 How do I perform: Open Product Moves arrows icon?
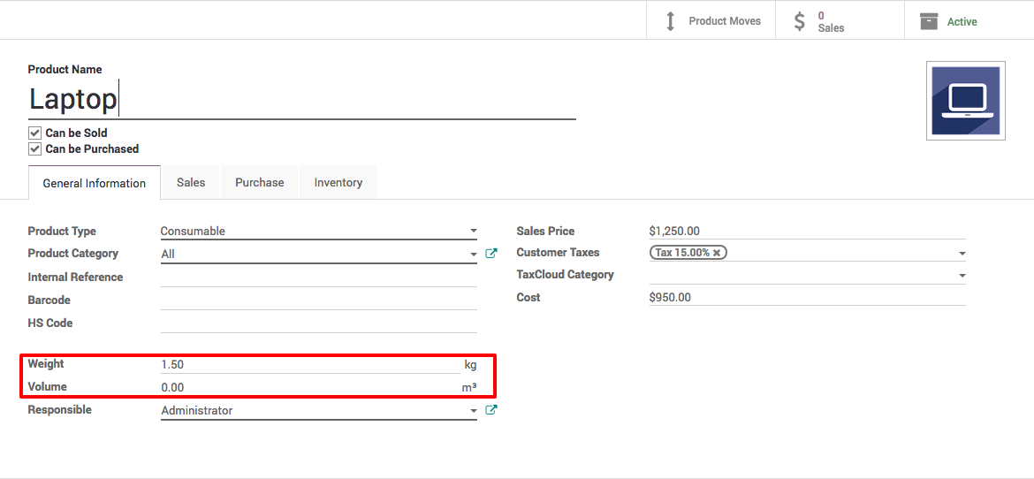[x=670, y=21]
